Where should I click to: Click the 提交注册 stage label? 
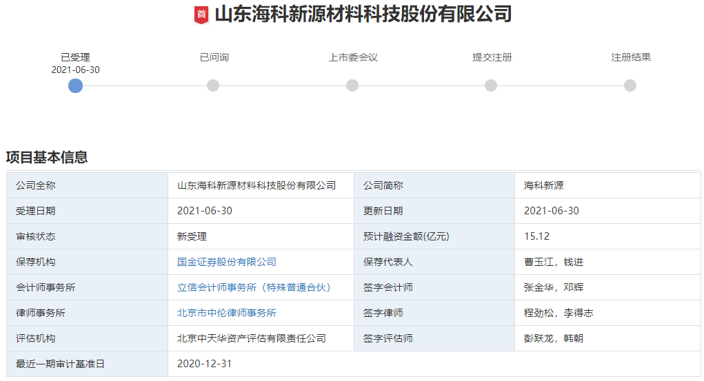492,57
